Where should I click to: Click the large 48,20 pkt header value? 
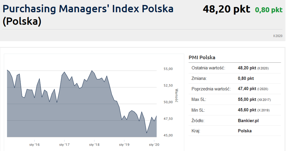click(x=226, y=9)
